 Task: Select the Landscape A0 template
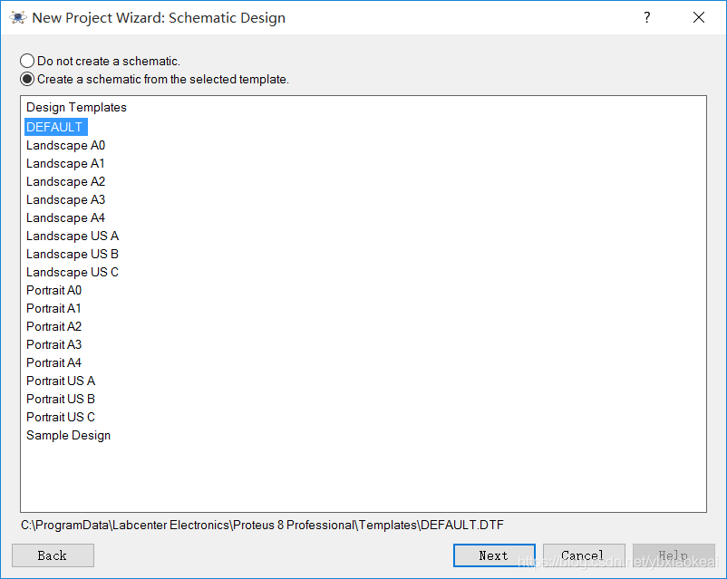coord(65,146)
